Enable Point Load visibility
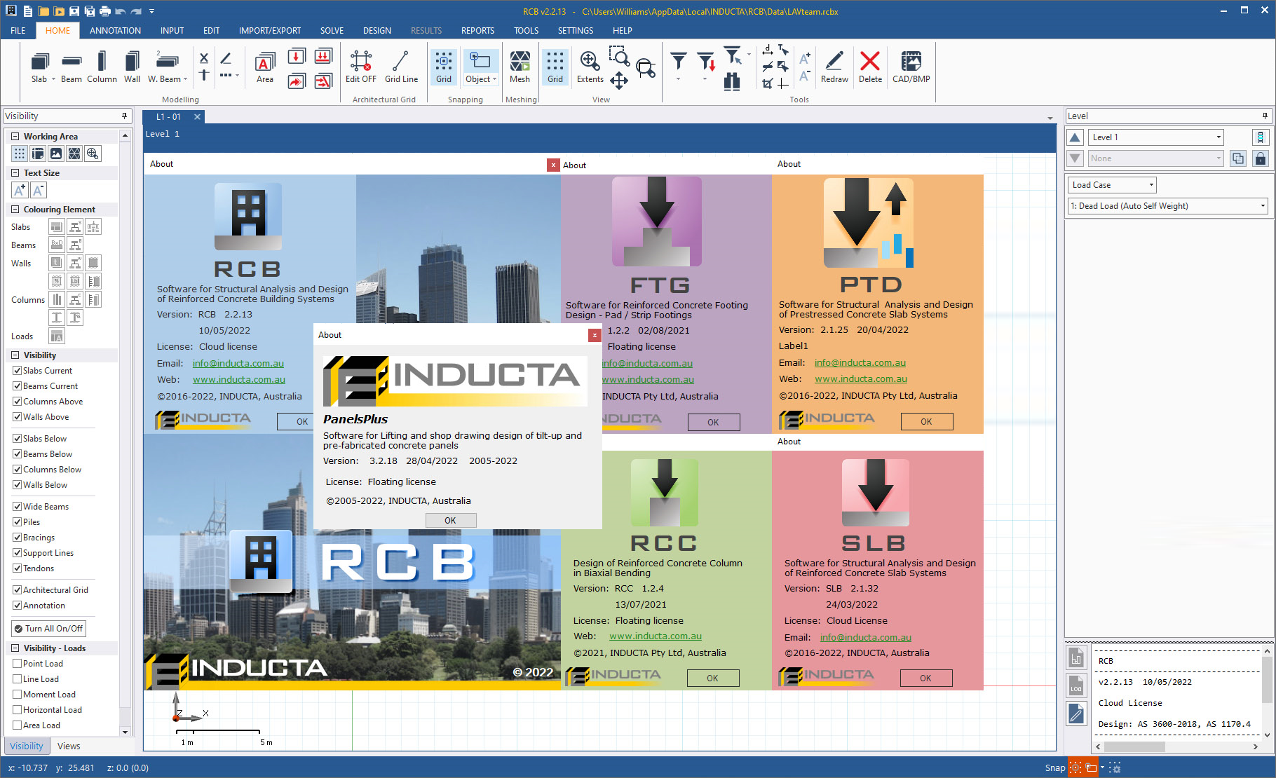 click(x=17, y=664)
